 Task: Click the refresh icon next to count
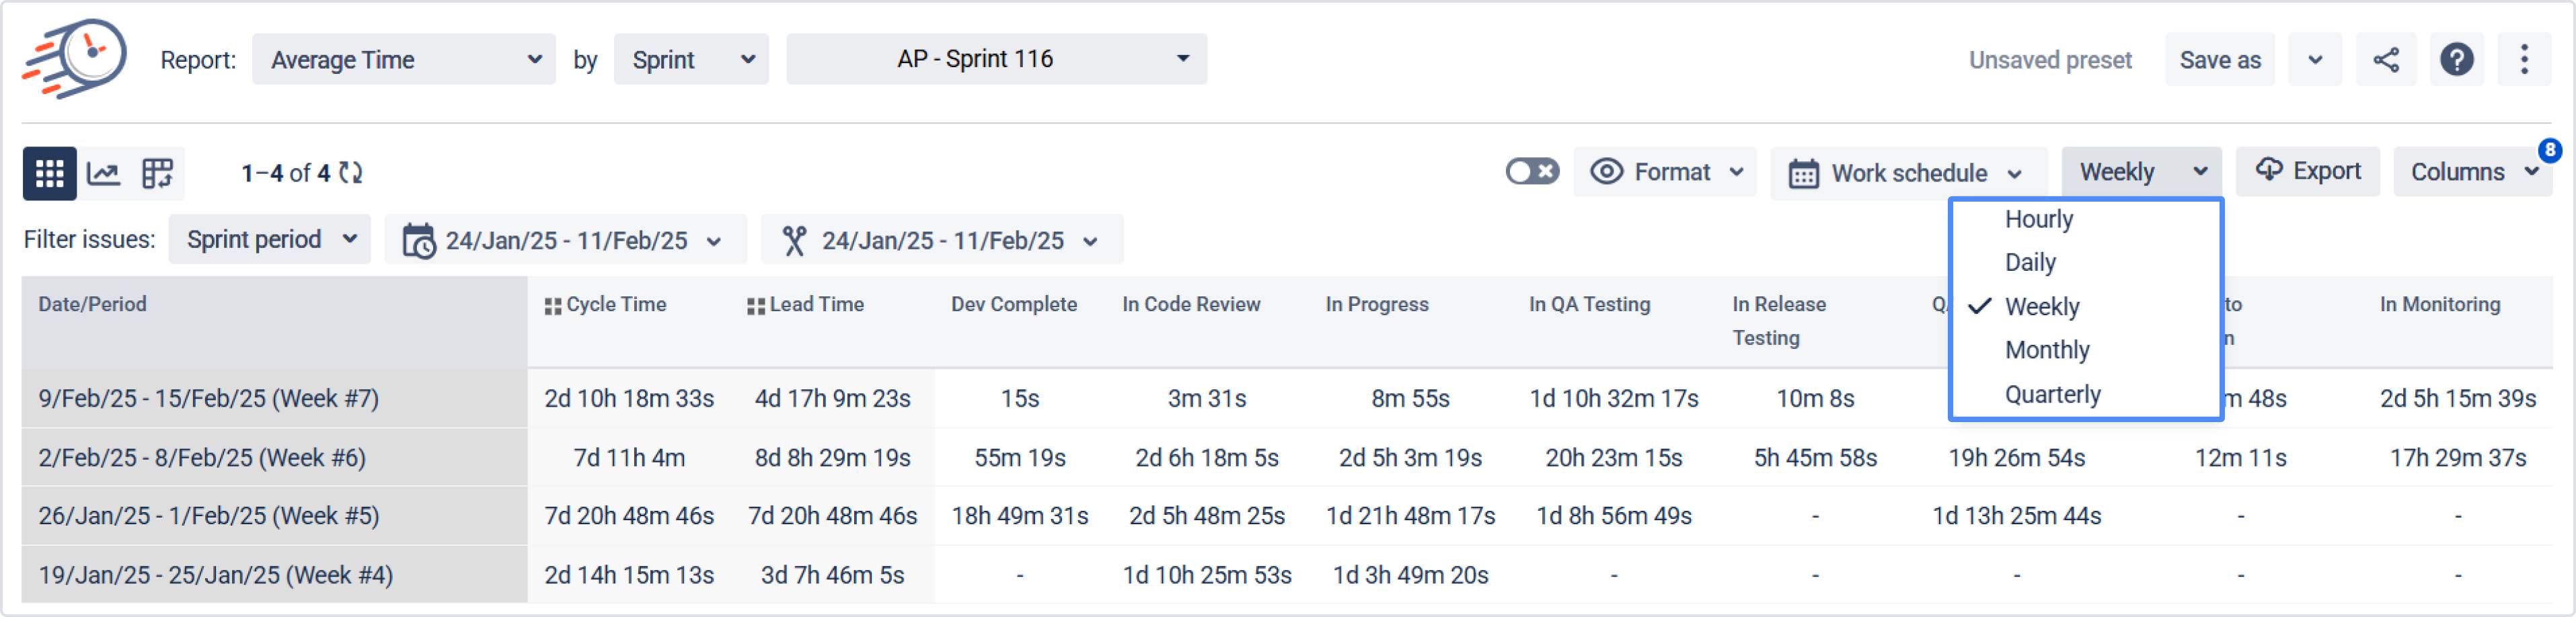tap(350, 173)
